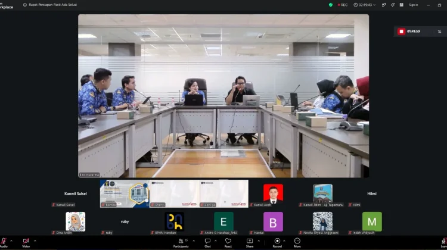This screenshot has height=250, width=447.
Task: Click the Dina Andin avatar
Action: pos(75,221)
